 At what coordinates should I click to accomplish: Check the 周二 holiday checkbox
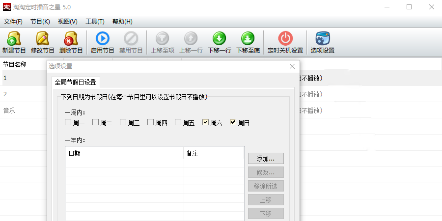pos(96,122)
